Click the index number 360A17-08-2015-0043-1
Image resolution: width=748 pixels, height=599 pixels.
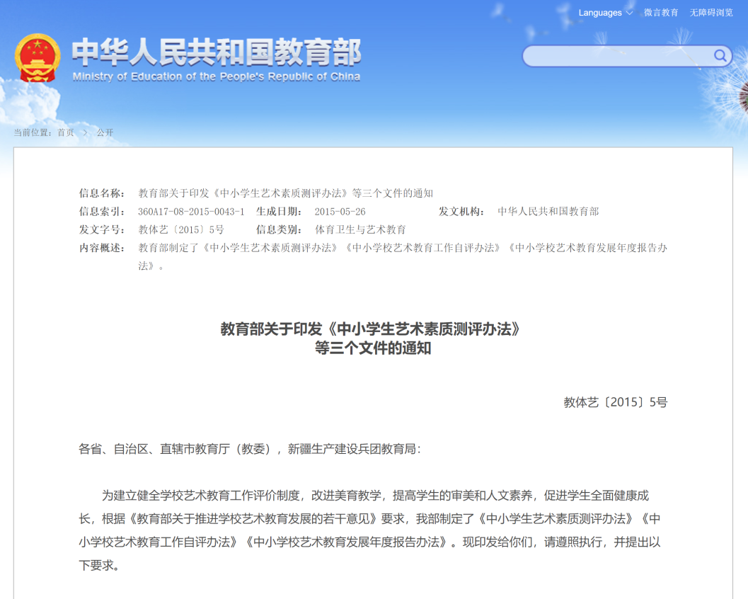coord(191,212)
